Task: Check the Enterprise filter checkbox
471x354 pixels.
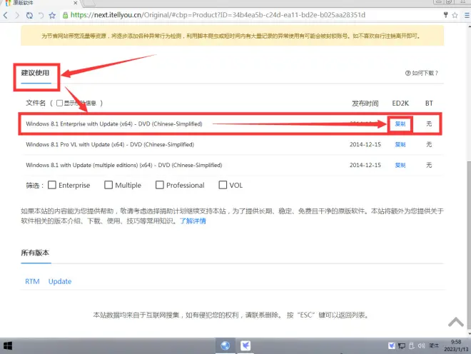Action: point(52,185)
